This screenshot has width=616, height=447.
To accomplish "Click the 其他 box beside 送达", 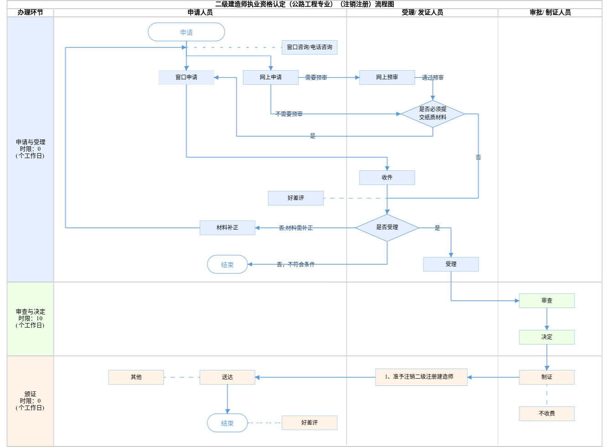I will (x=136, y=377).
